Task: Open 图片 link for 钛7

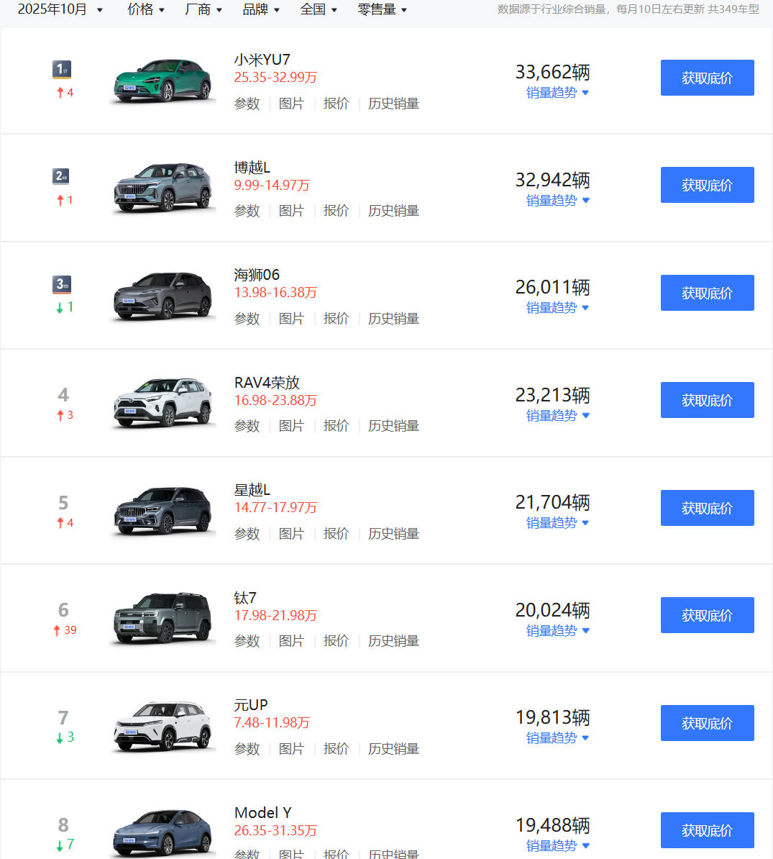Action: pyautogui.click(x=291, y=641)
